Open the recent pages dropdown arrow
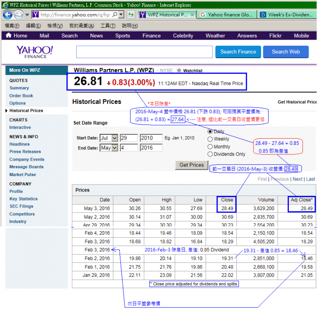 point(27,15)
